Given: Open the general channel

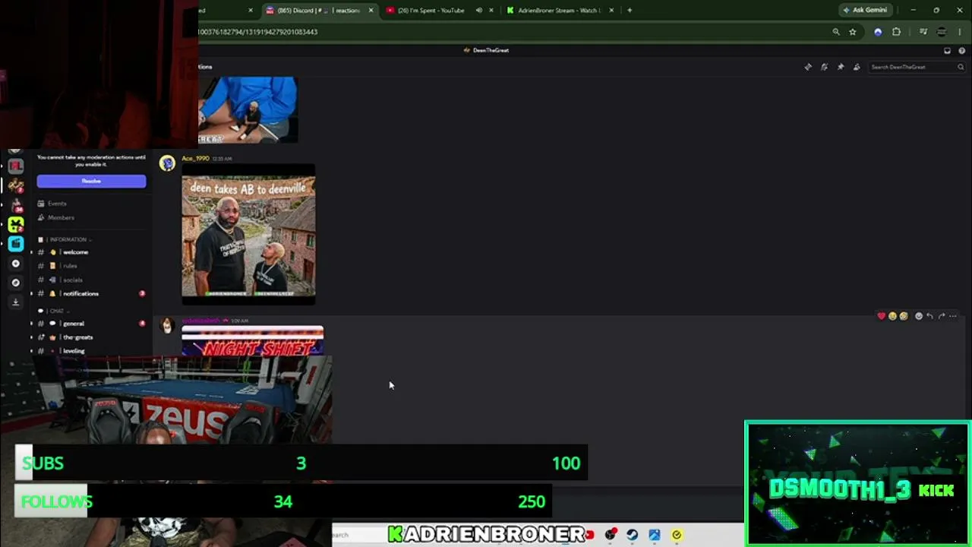Looking at the screenshot, I should tap(74, 324).
